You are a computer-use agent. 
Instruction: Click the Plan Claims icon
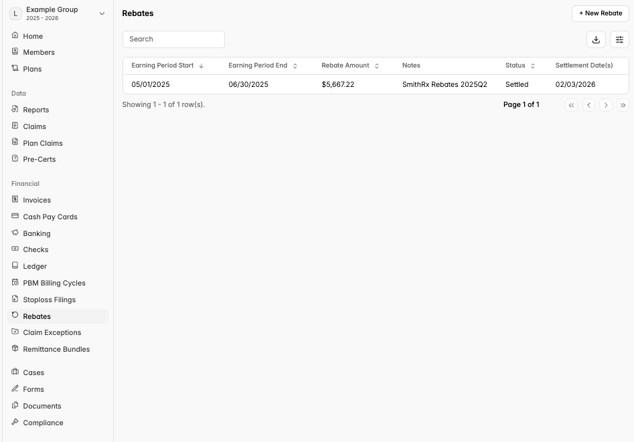pos(15,142)
